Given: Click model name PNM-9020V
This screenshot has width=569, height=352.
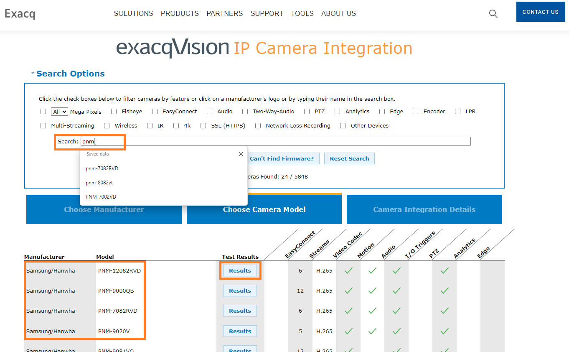Looking at the screenshot, I should point(114,331).
